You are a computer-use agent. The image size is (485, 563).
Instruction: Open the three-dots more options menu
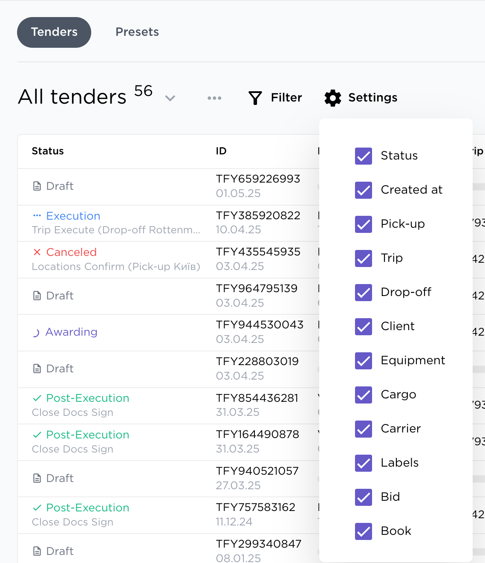(x=214, y=98)
